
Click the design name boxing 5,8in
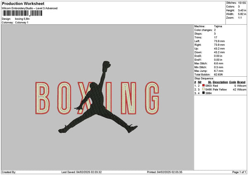[23, 19]
